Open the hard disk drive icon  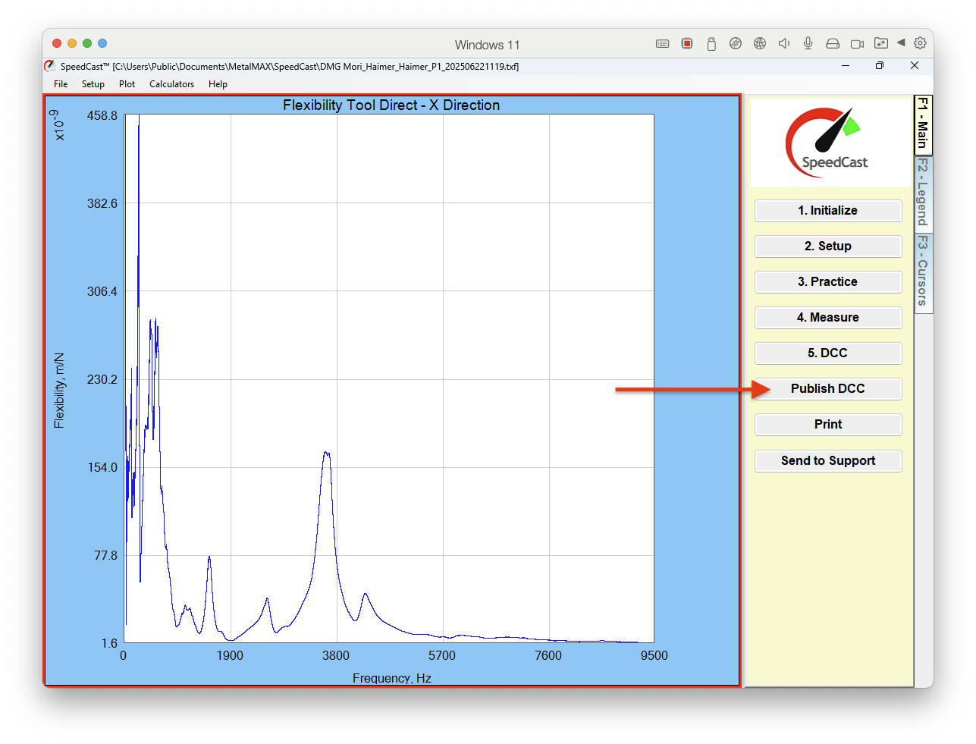click(x=833, y=44)
